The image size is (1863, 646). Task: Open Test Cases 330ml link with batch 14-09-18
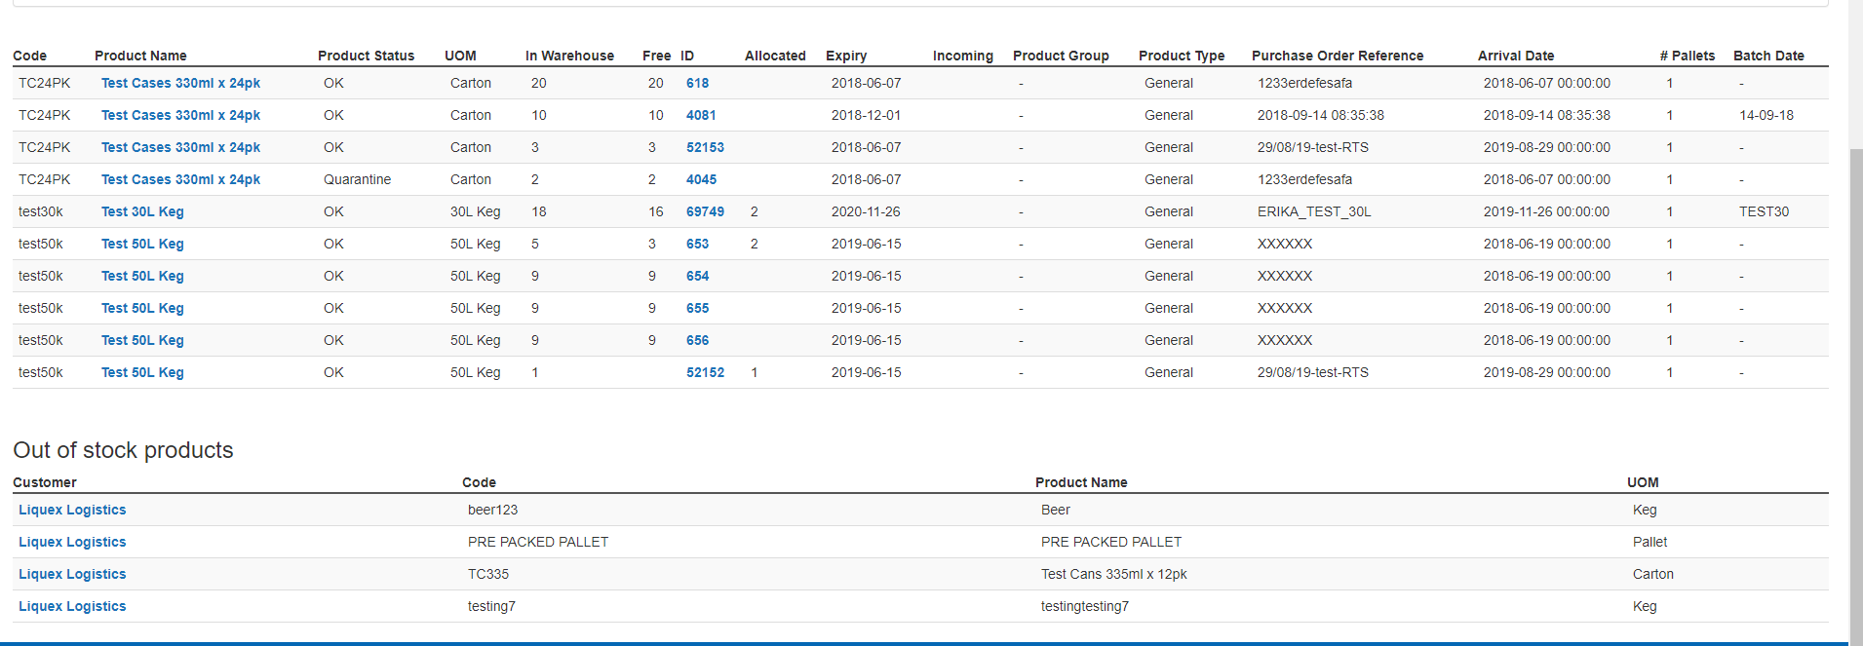(180, 115)
